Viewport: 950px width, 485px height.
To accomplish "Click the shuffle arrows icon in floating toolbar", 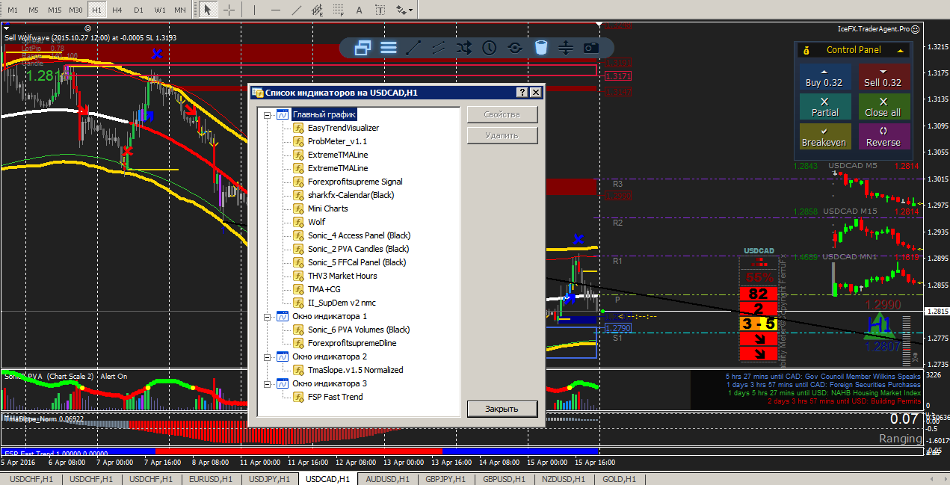I will click(464, 48).
